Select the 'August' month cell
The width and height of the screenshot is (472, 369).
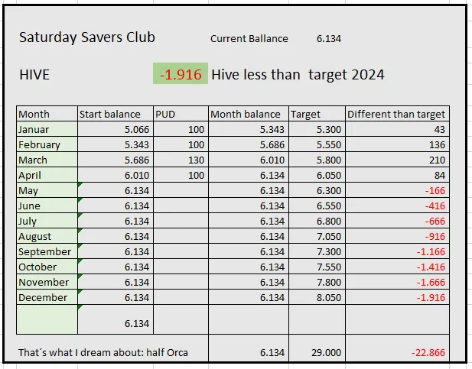pyautogui.click(x=47, y=236)
